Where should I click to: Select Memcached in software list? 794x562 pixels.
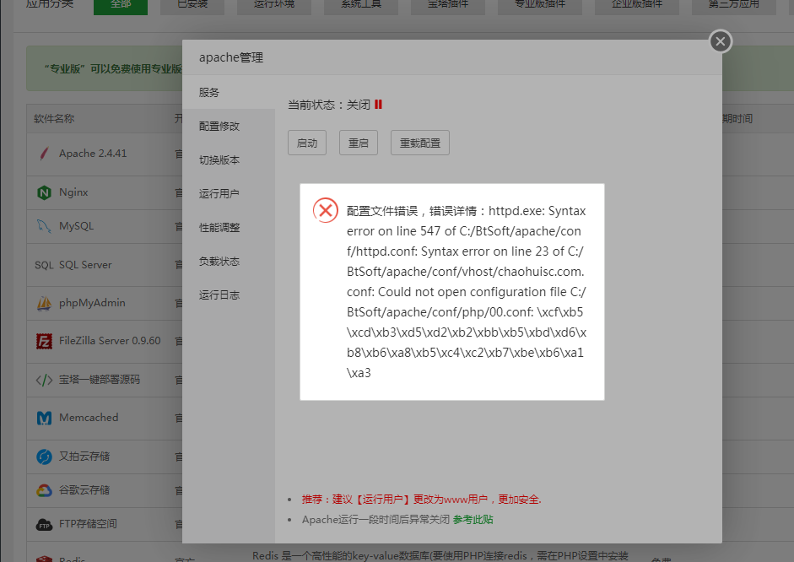click(x=89, y=418)
